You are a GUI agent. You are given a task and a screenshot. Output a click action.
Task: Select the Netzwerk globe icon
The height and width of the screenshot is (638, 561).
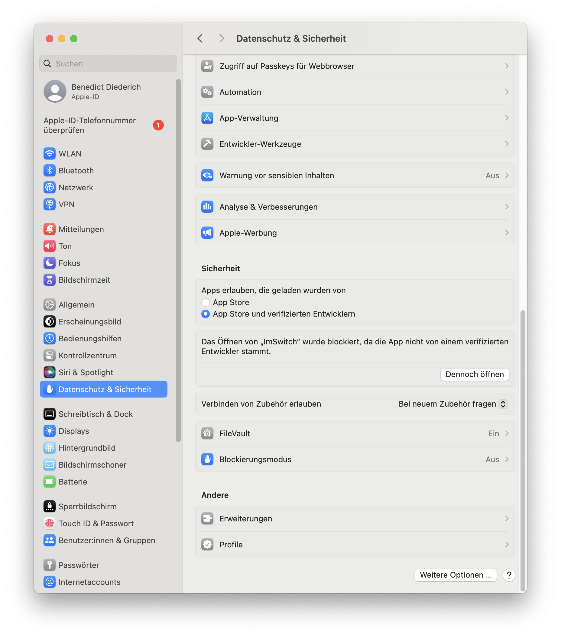tap(49, 188)
